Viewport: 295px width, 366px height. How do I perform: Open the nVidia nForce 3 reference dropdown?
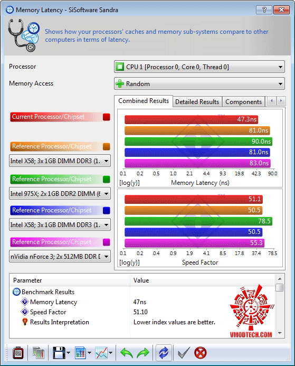(60, 256)
